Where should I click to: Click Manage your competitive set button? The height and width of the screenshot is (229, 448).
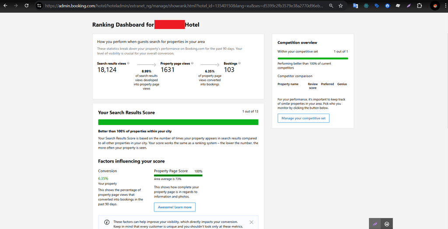(304, 118)
